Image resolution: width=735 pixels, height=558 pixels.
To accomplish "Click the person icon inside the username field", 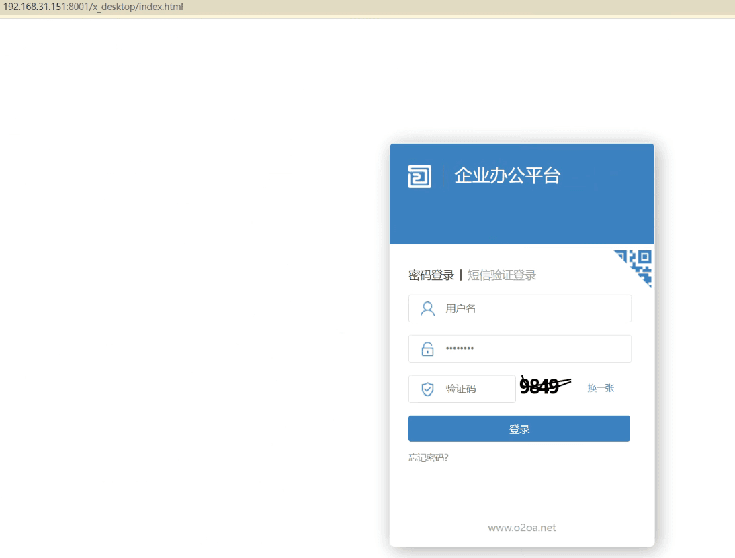I will coord(427,308).
